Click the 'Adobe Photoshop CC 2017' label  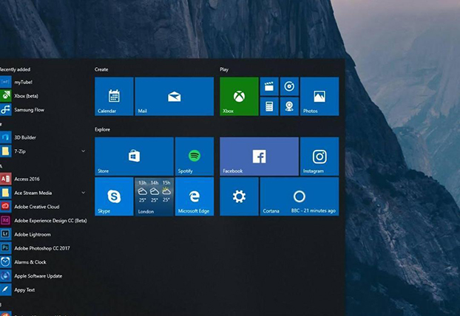pos(42,248)
